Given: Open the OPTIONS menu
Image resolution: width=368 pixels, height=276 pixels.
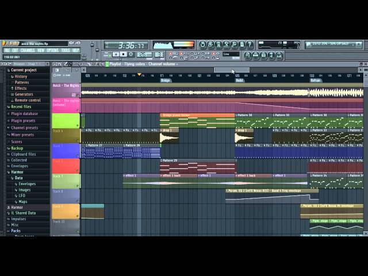Looking at the screenshot, I should pos(53,51).
